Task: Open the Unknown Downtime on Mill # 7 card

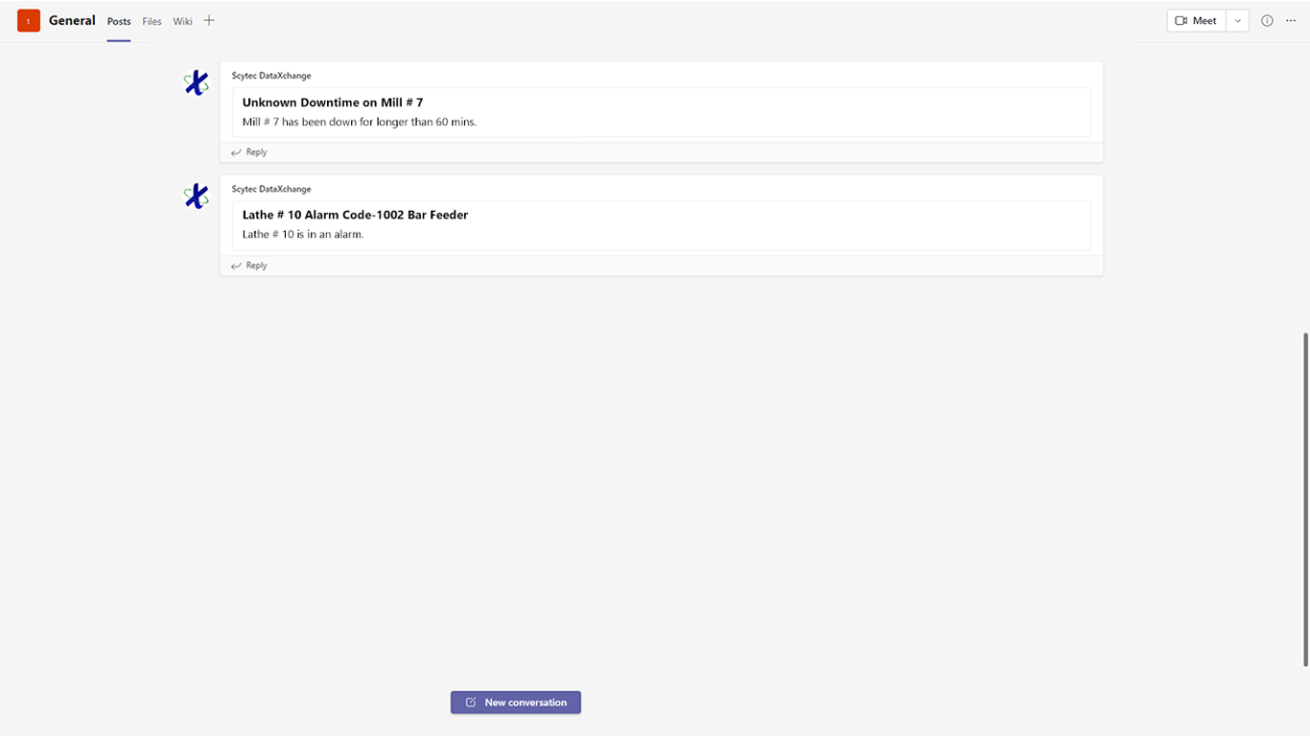Action: tap(661, 111)
